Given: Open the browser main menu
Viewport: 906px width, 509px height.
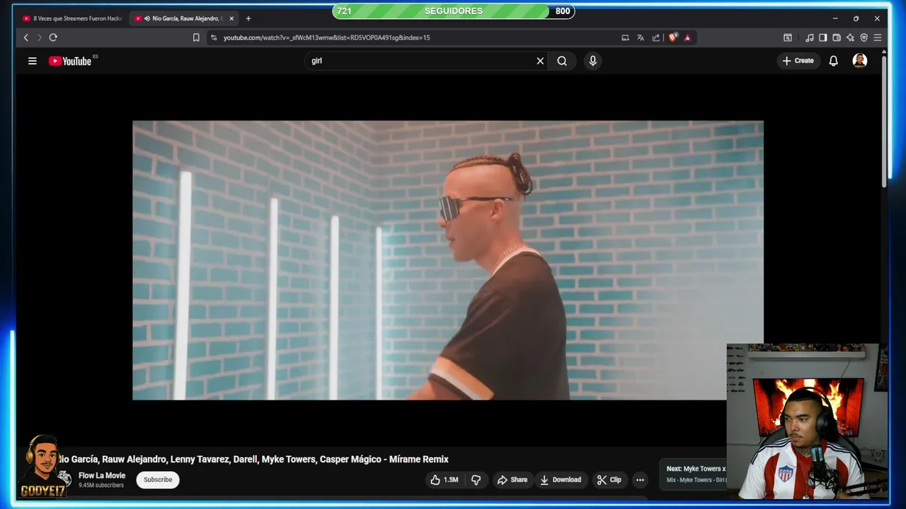Looking at the screenshot, I should pos(878,37).
